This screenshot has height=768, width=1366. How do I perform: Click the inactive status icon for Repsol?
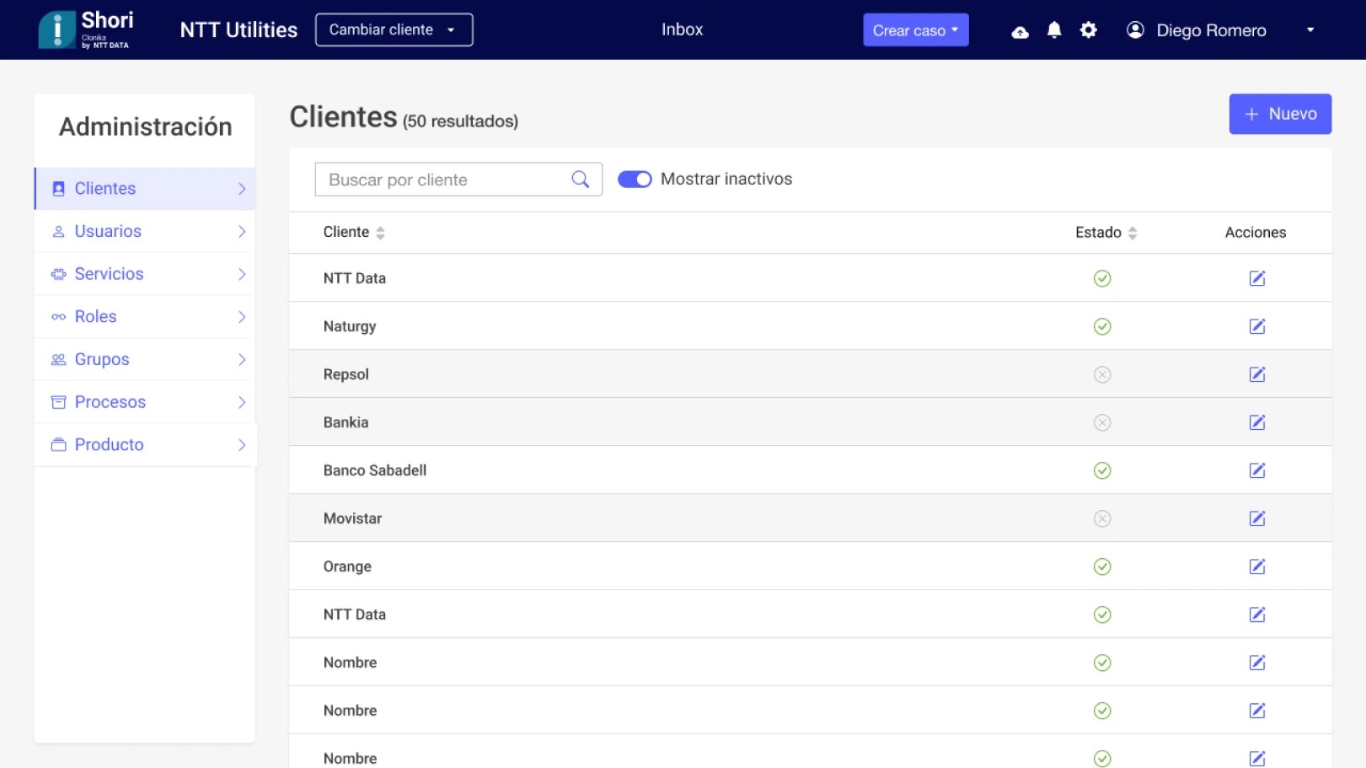[x=1101, y=374]
